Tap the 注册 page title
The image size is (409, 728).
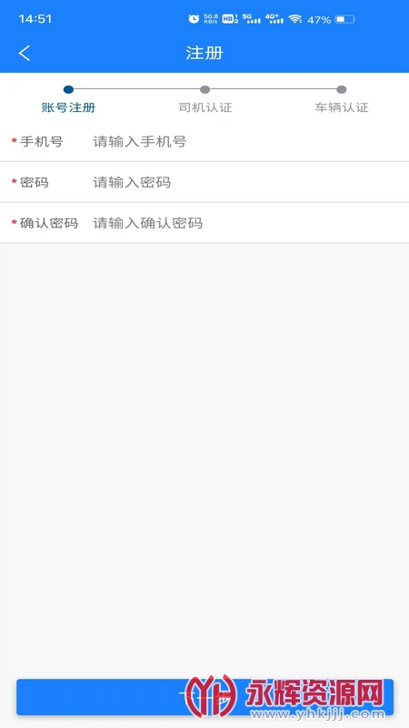tap(204, 53)
